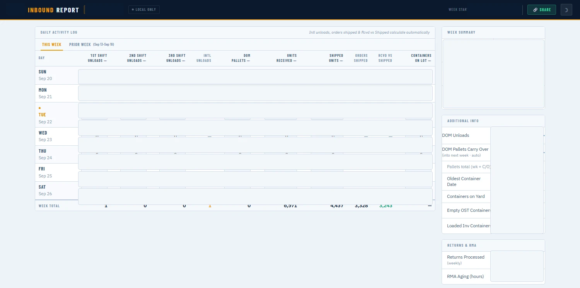Select the FRI Sep 25 row label

(45, 172)
